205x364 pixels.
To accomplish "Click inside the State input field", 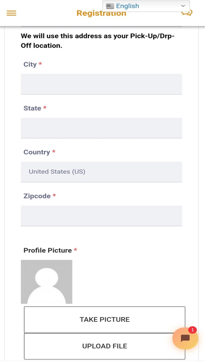I will click(x=101, y=128).
